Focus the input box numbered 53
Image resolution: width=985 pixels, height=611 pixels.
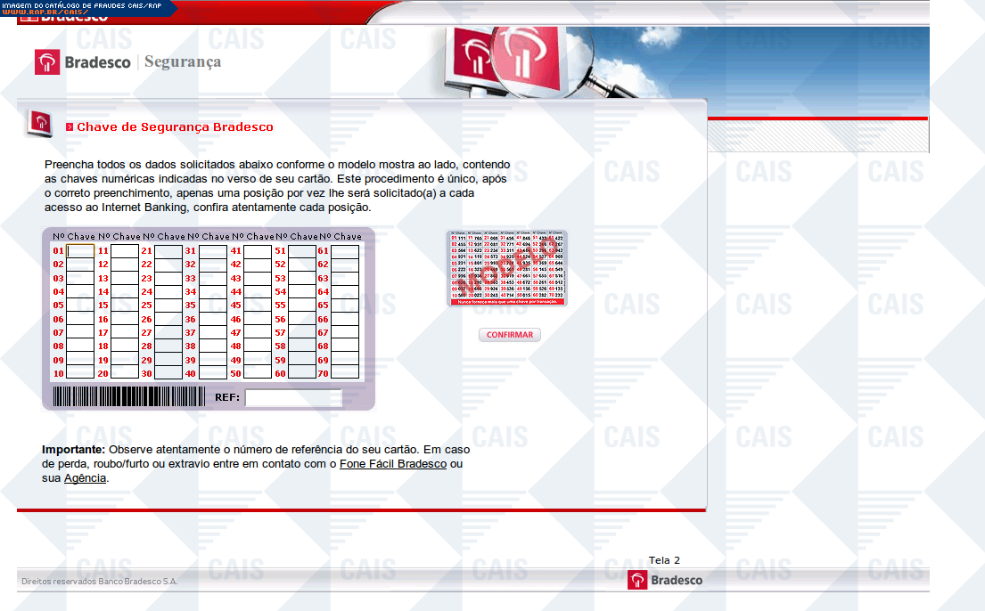[x=301, y=279]
